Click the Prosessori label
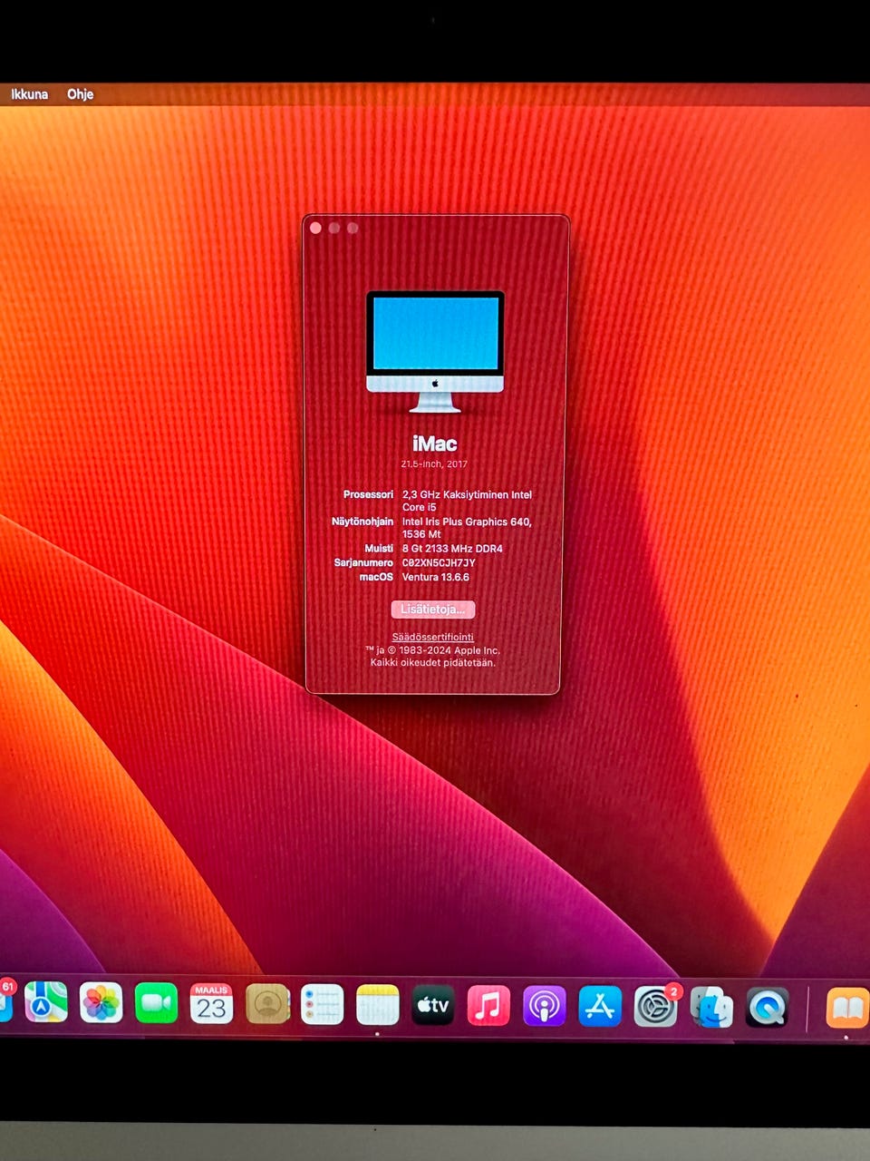870x1161 pixels. tap(368, 494)
